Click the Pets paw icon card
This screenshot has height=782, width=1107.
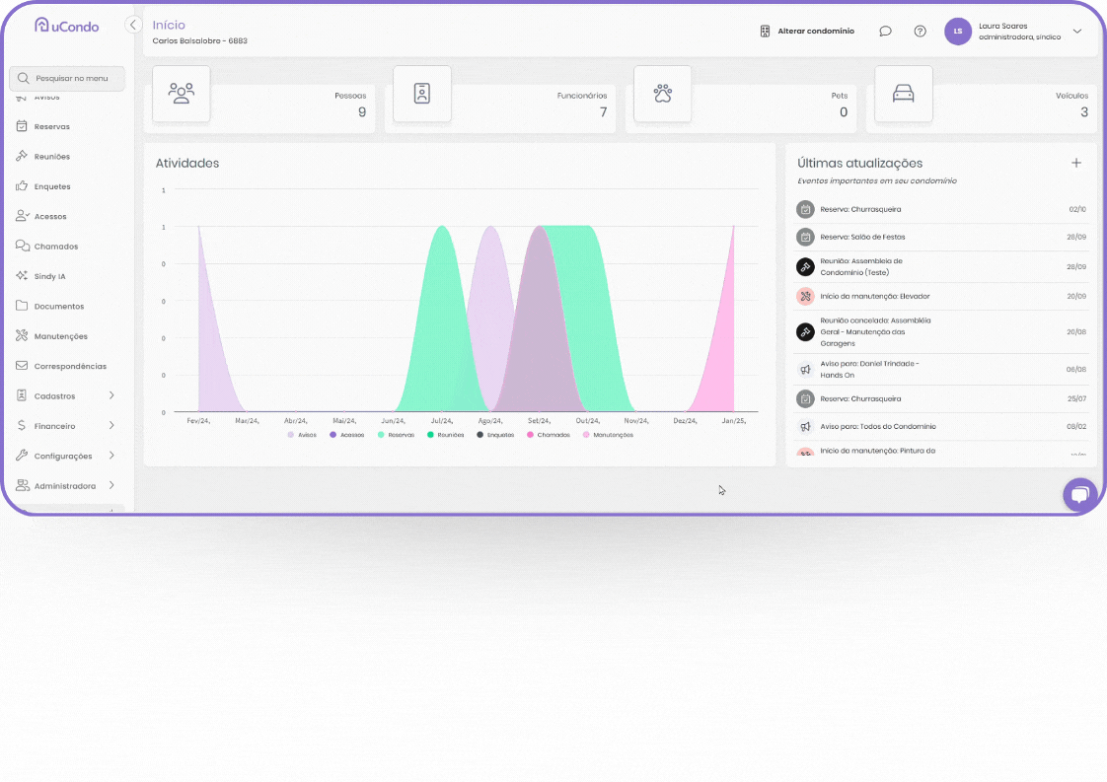point(662,94)
